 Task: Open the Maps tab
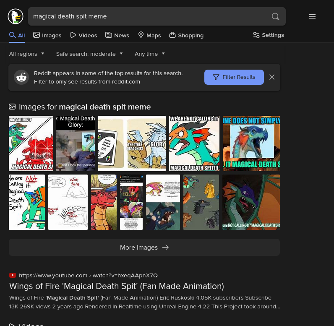[x=149, y=35]
